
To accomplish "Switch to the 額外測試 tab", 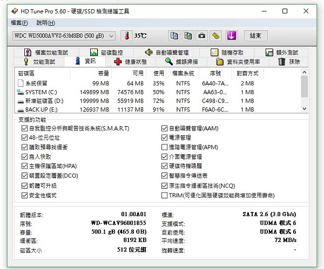I will [281, 52].
